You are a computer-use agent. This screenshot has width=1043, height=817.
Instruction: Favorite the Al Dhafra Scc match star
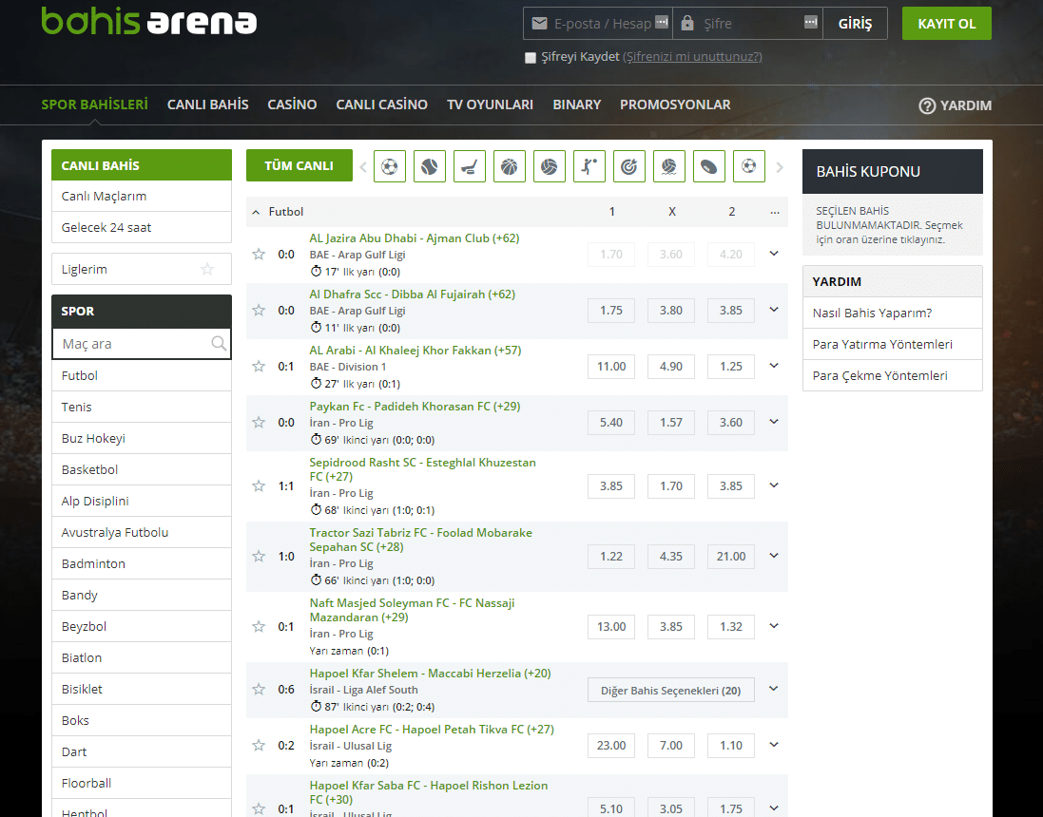coord(258,311)
